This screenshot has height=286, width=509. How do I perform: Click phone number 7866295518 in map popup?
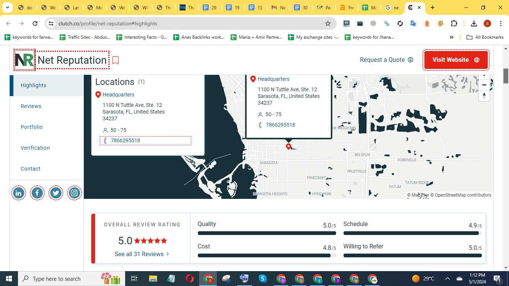point(280,125)
